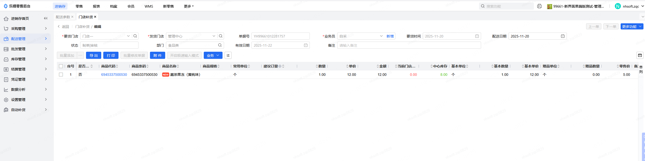This screenshot has width=645, height=161.
Task: Open the print icon in top bar
Action: (539, 6)
